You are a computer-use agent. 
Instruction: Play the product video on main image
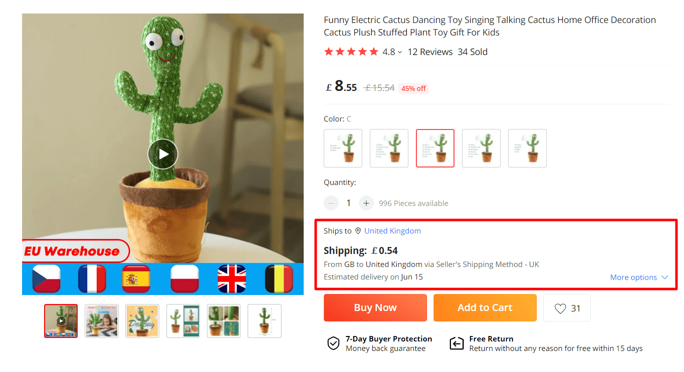click(162, 154)
